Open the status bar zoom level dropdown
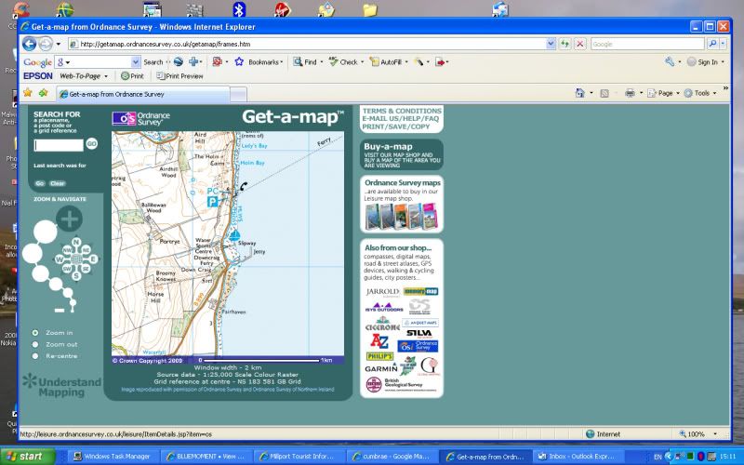The image size is (744, 465). coord(715,434)
